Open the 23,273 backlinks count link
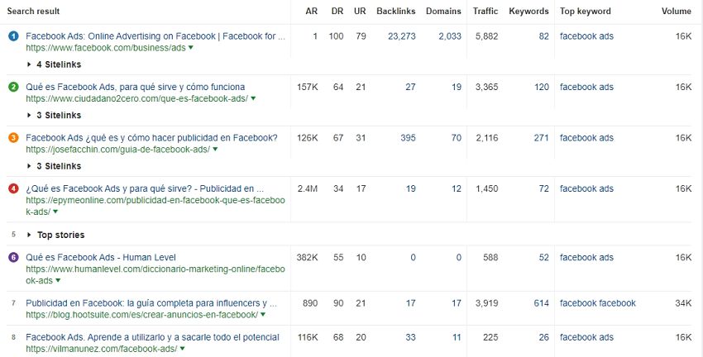The image size is (703, 357). click(x=401, y=36)
